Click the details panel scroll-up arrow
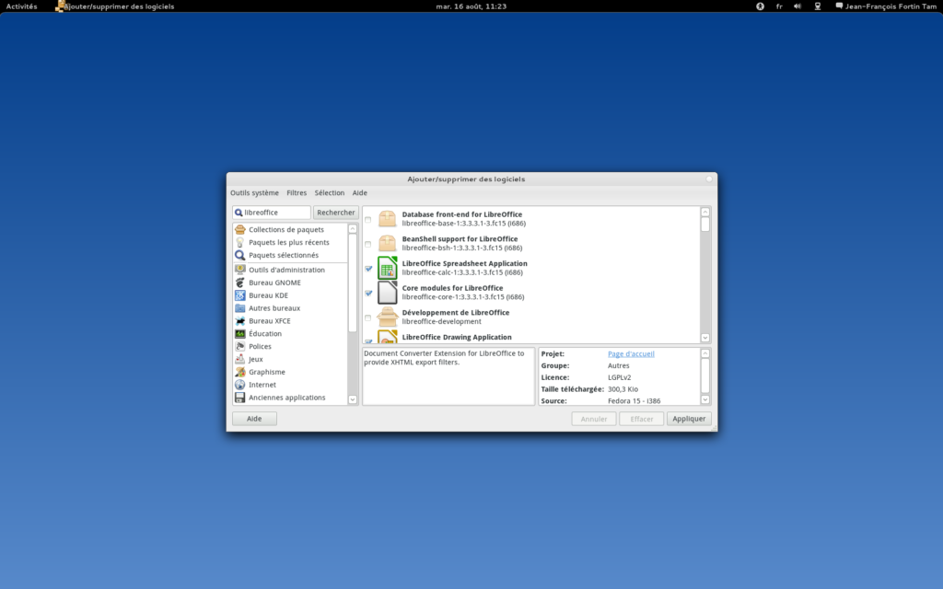 tap(704, 353)
